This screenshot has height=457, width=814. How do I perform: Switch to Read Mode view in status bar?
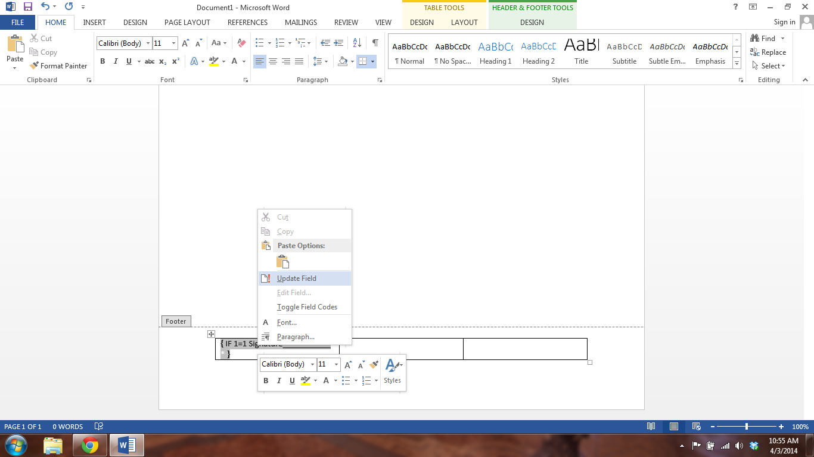click(651, 427)
